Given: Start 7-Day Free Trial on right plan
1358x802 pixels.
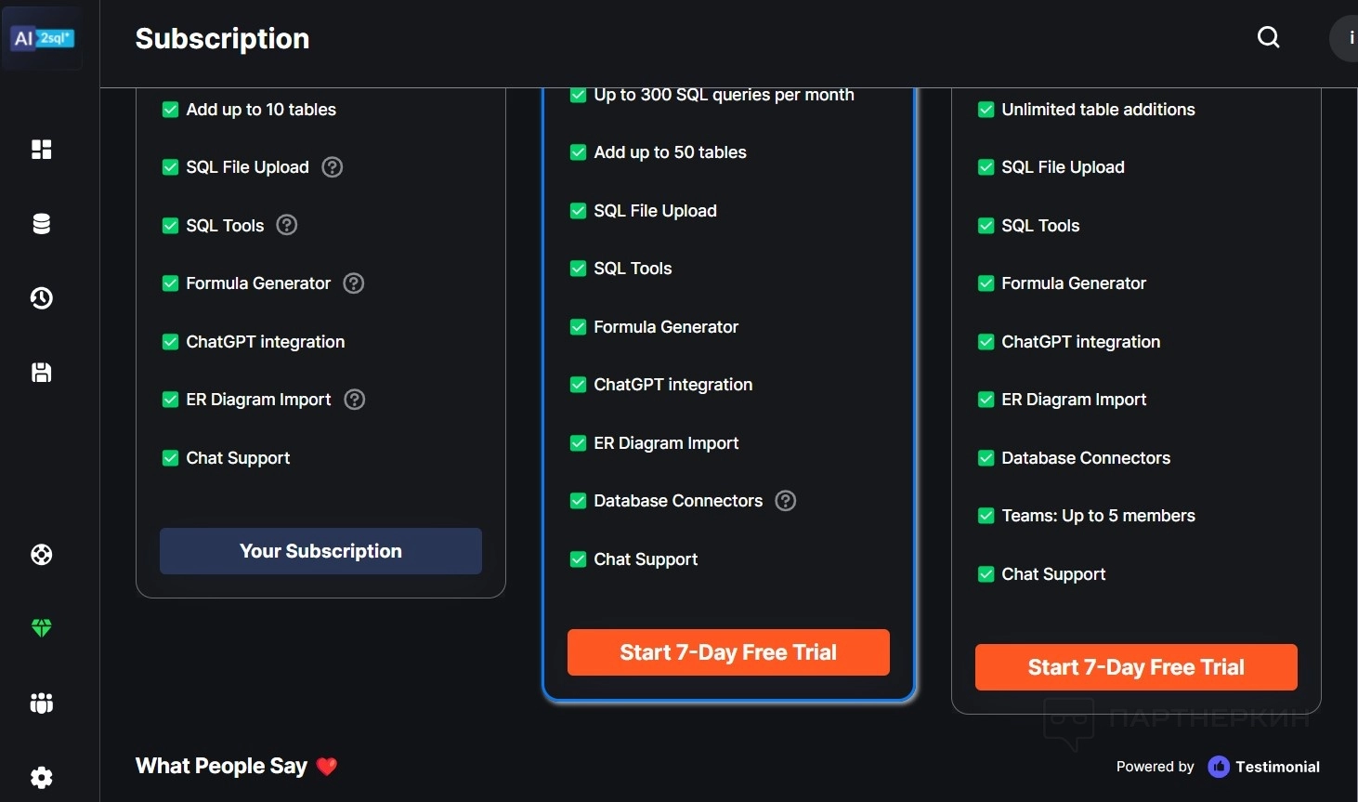Looking at the screenshot, I should tap(1136, 667).
